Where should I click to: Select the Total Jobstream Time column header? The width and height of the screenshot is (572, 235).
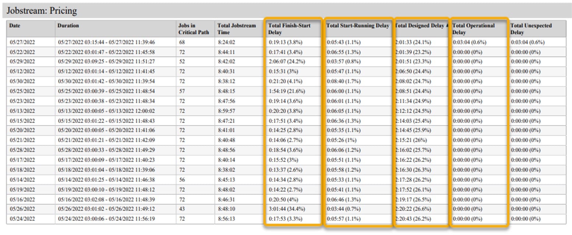[236, 29]
